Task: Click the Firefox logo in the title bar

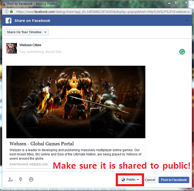Action: click(x=4, y=4)
